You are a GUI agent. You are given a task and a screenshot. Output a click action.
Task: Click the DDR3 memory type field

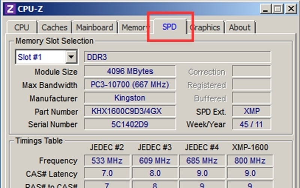click(177, 57)
